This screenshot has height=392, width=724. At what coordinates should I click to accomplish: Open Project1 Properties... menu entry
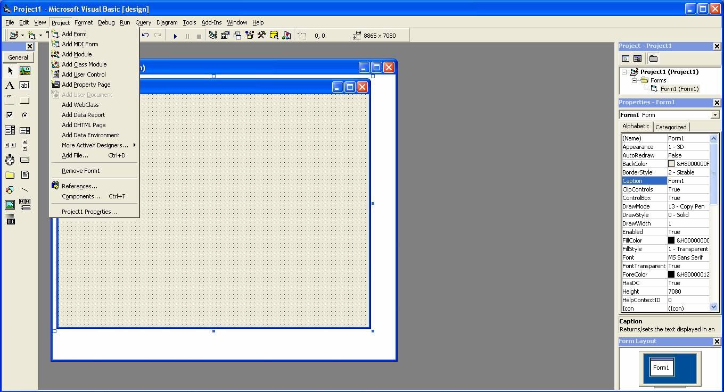pos(94,212)
